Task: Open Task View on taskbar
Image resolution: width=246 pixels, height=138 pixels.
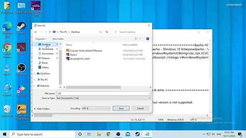Action: (89, 134)
